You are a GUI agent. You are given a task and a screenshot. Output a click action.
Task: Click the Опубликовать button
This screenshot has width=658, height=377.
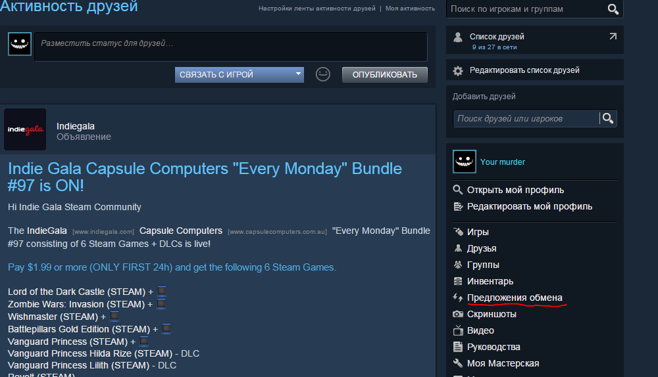tap(385, 75)
